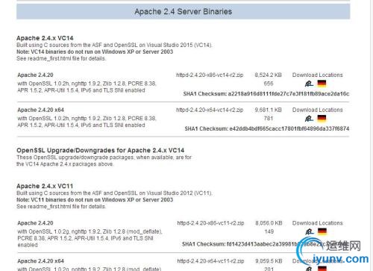This screenshot has height=271, width=373.
Task: Click download count 656
Action: [269, 84]
